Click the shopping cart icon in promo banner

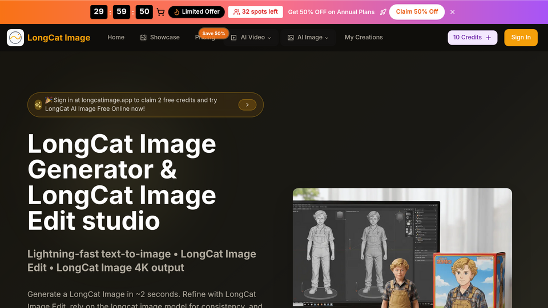[x=160, y=12]
